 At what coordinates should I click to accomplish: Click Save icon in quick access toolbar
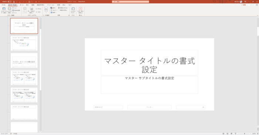(x=14, y=1)
